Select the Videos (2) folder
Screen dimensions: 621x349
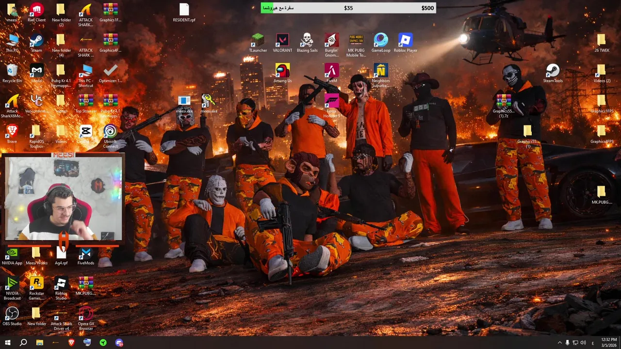(602, 74)
